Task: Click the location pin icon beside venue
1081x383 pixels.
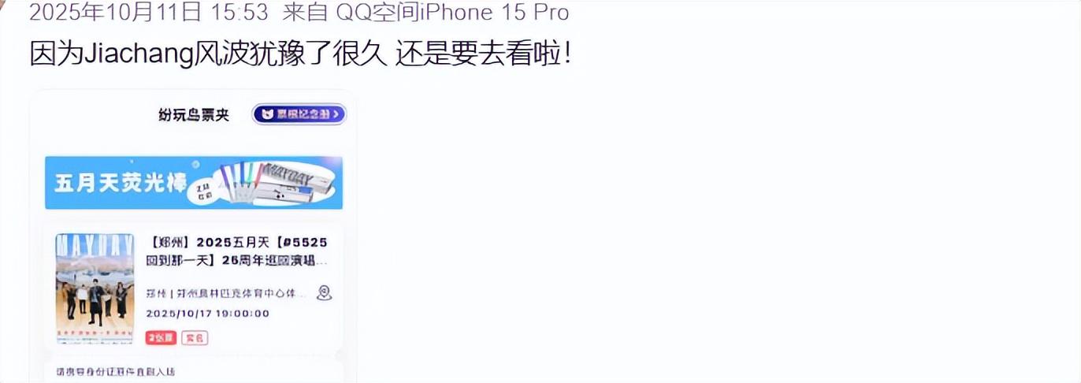Action: pyautogui.click(x=324, y=293)
